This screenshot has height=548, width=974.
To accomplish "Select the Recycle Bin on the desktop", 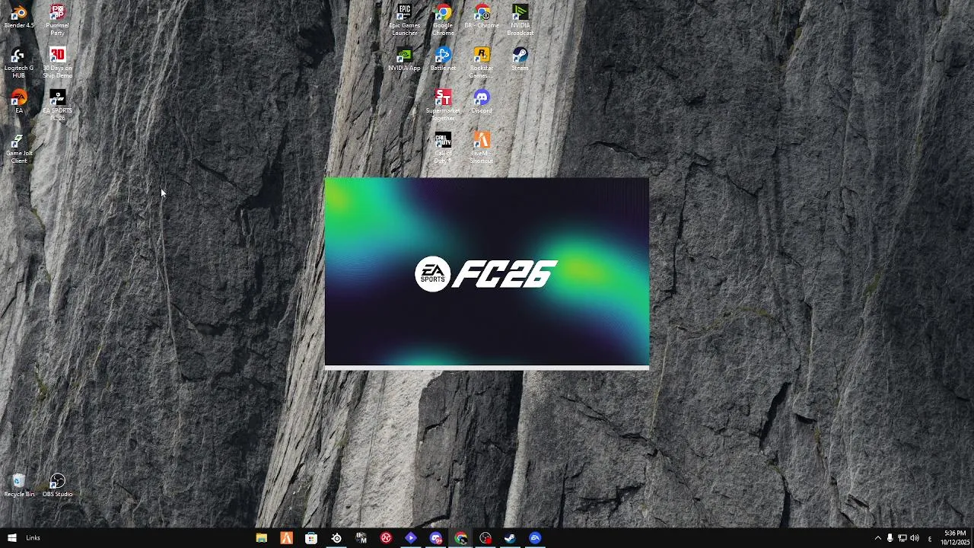I will [19, 486].
